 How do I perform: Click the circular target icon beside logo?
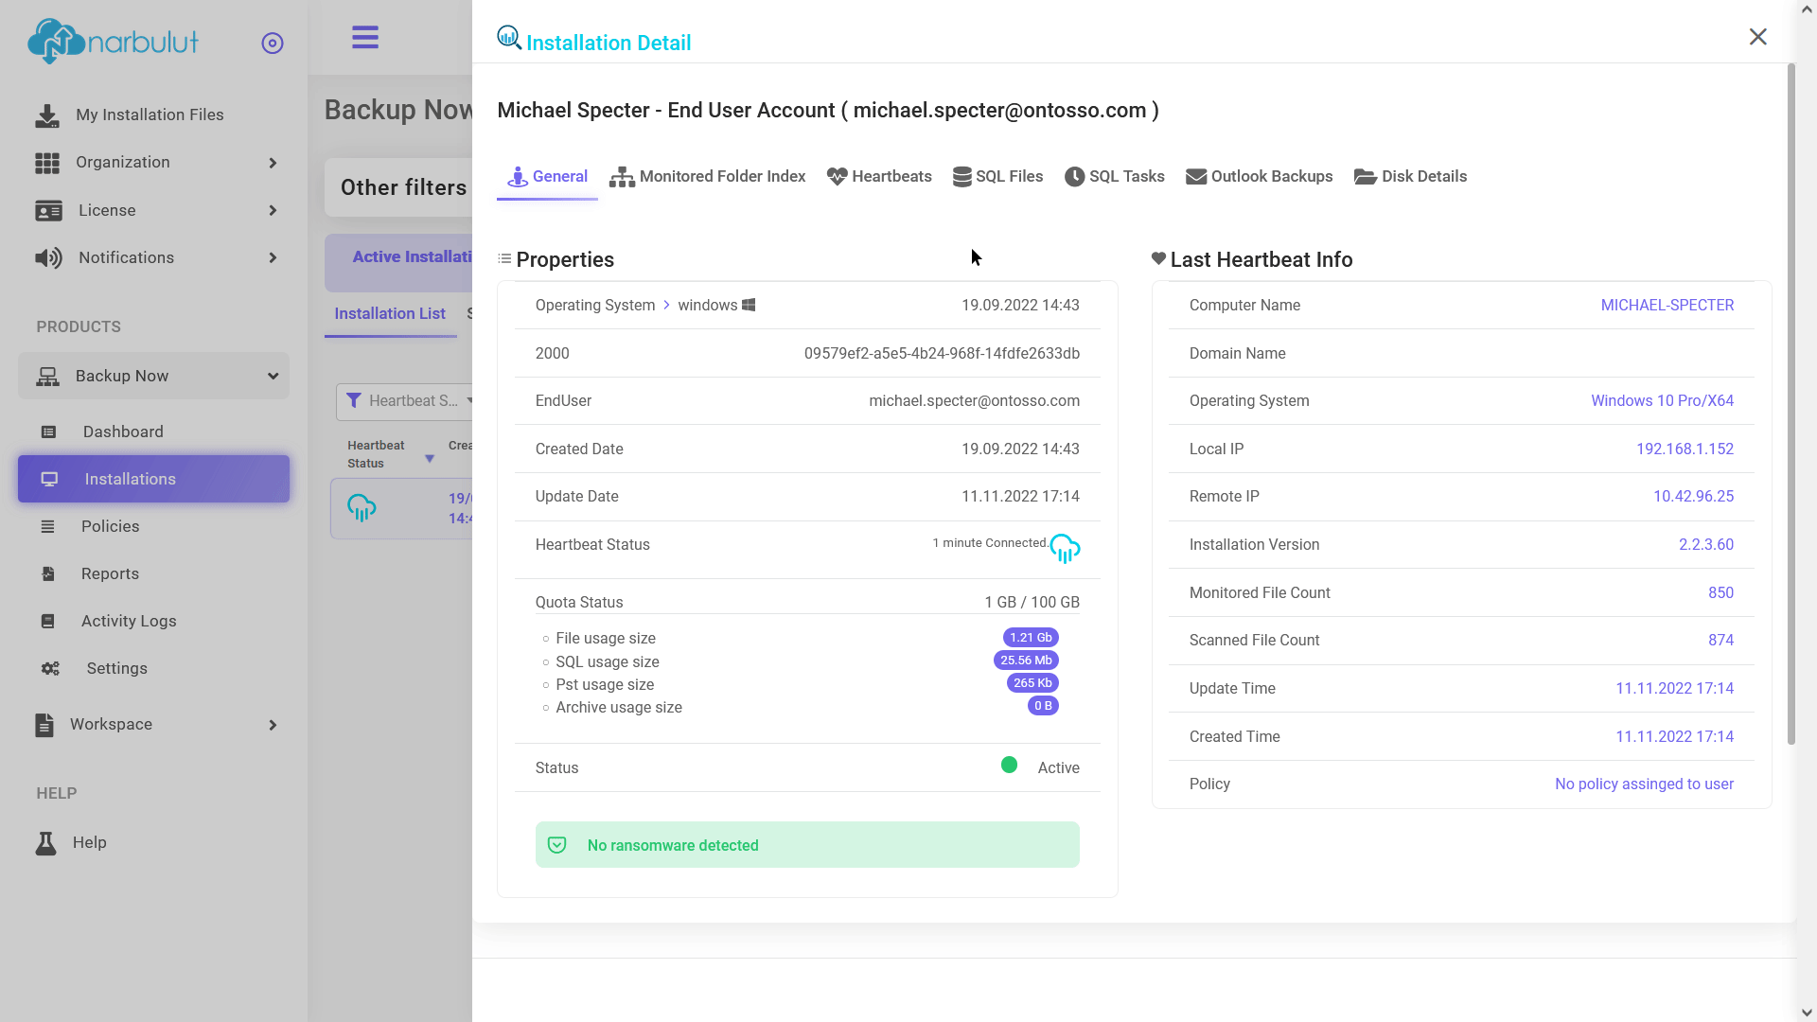(273, 44)
